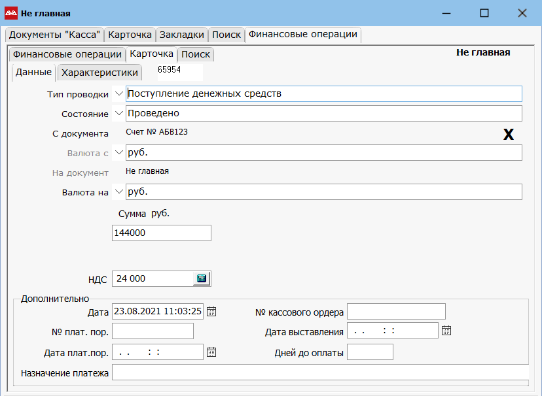The width and height of the screenshot is (542, 396).
Task: Click the Валюта на field showing руб.
Action: pos(324,191)
